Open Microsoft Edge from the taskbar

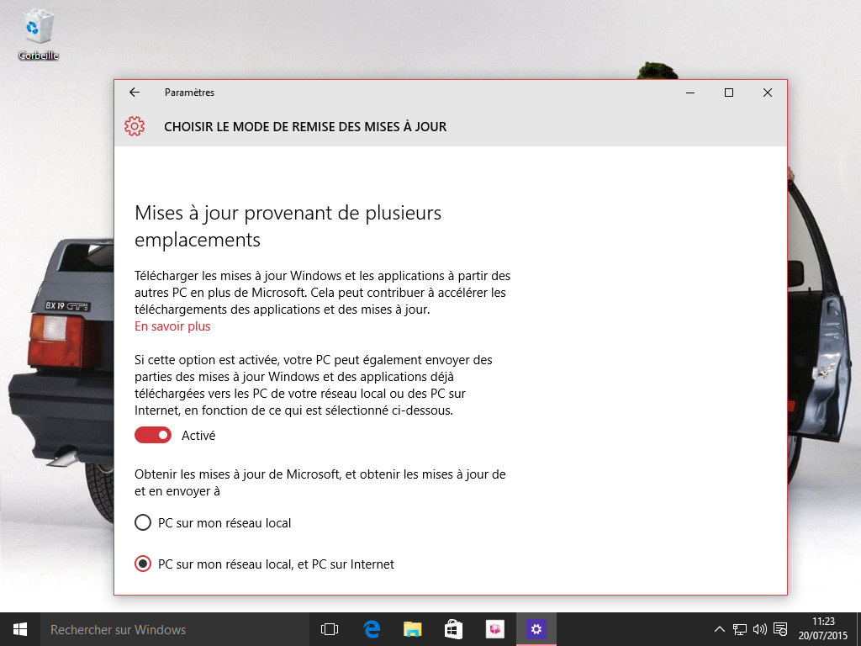(x=370, y=628)
